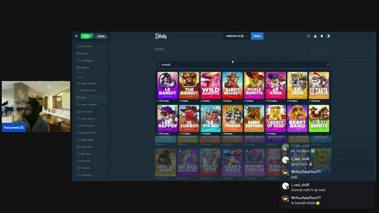
Task: Focus the 'le band' search field
Action: (243, 64)
